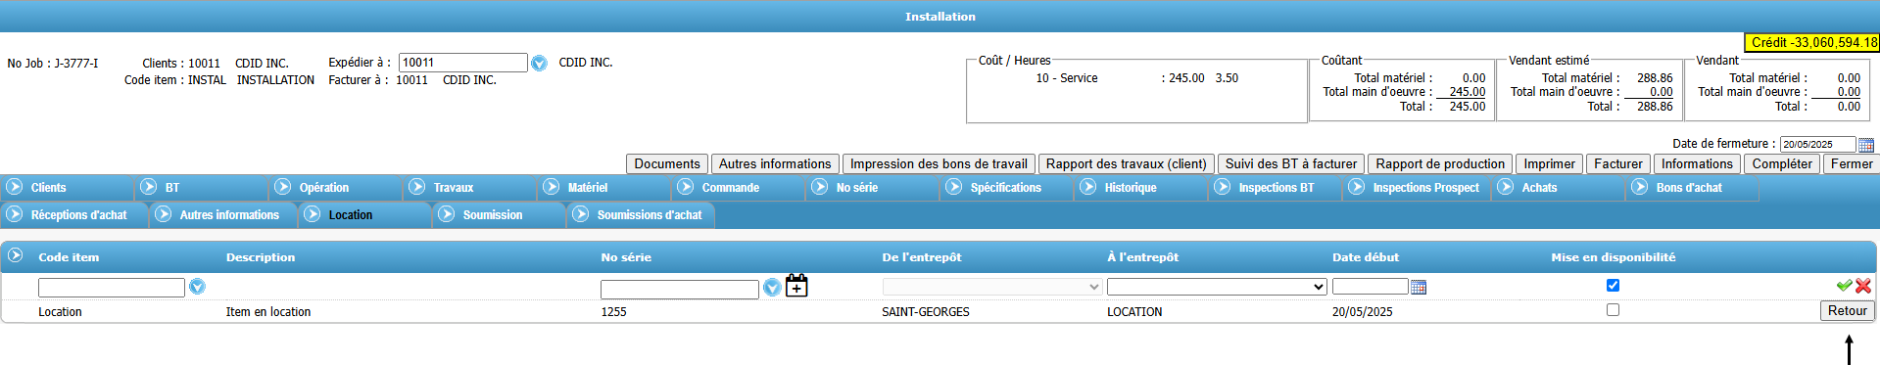Image resolution: width=1880 pixels, height=365 pixels.
Task: Click the red X cancel icon
Action: pyautogui.click(x=1863, y=286)
